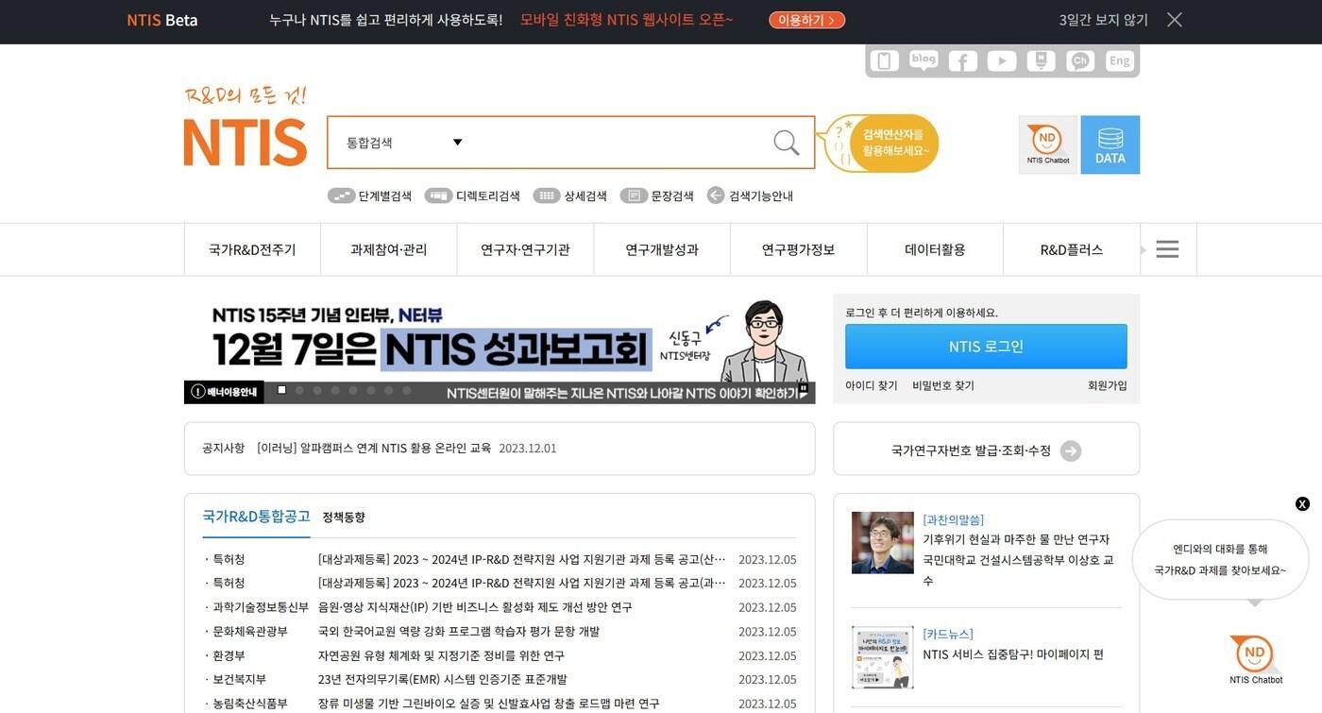Click the 디렉토리검색 icon link

(472, 195)
